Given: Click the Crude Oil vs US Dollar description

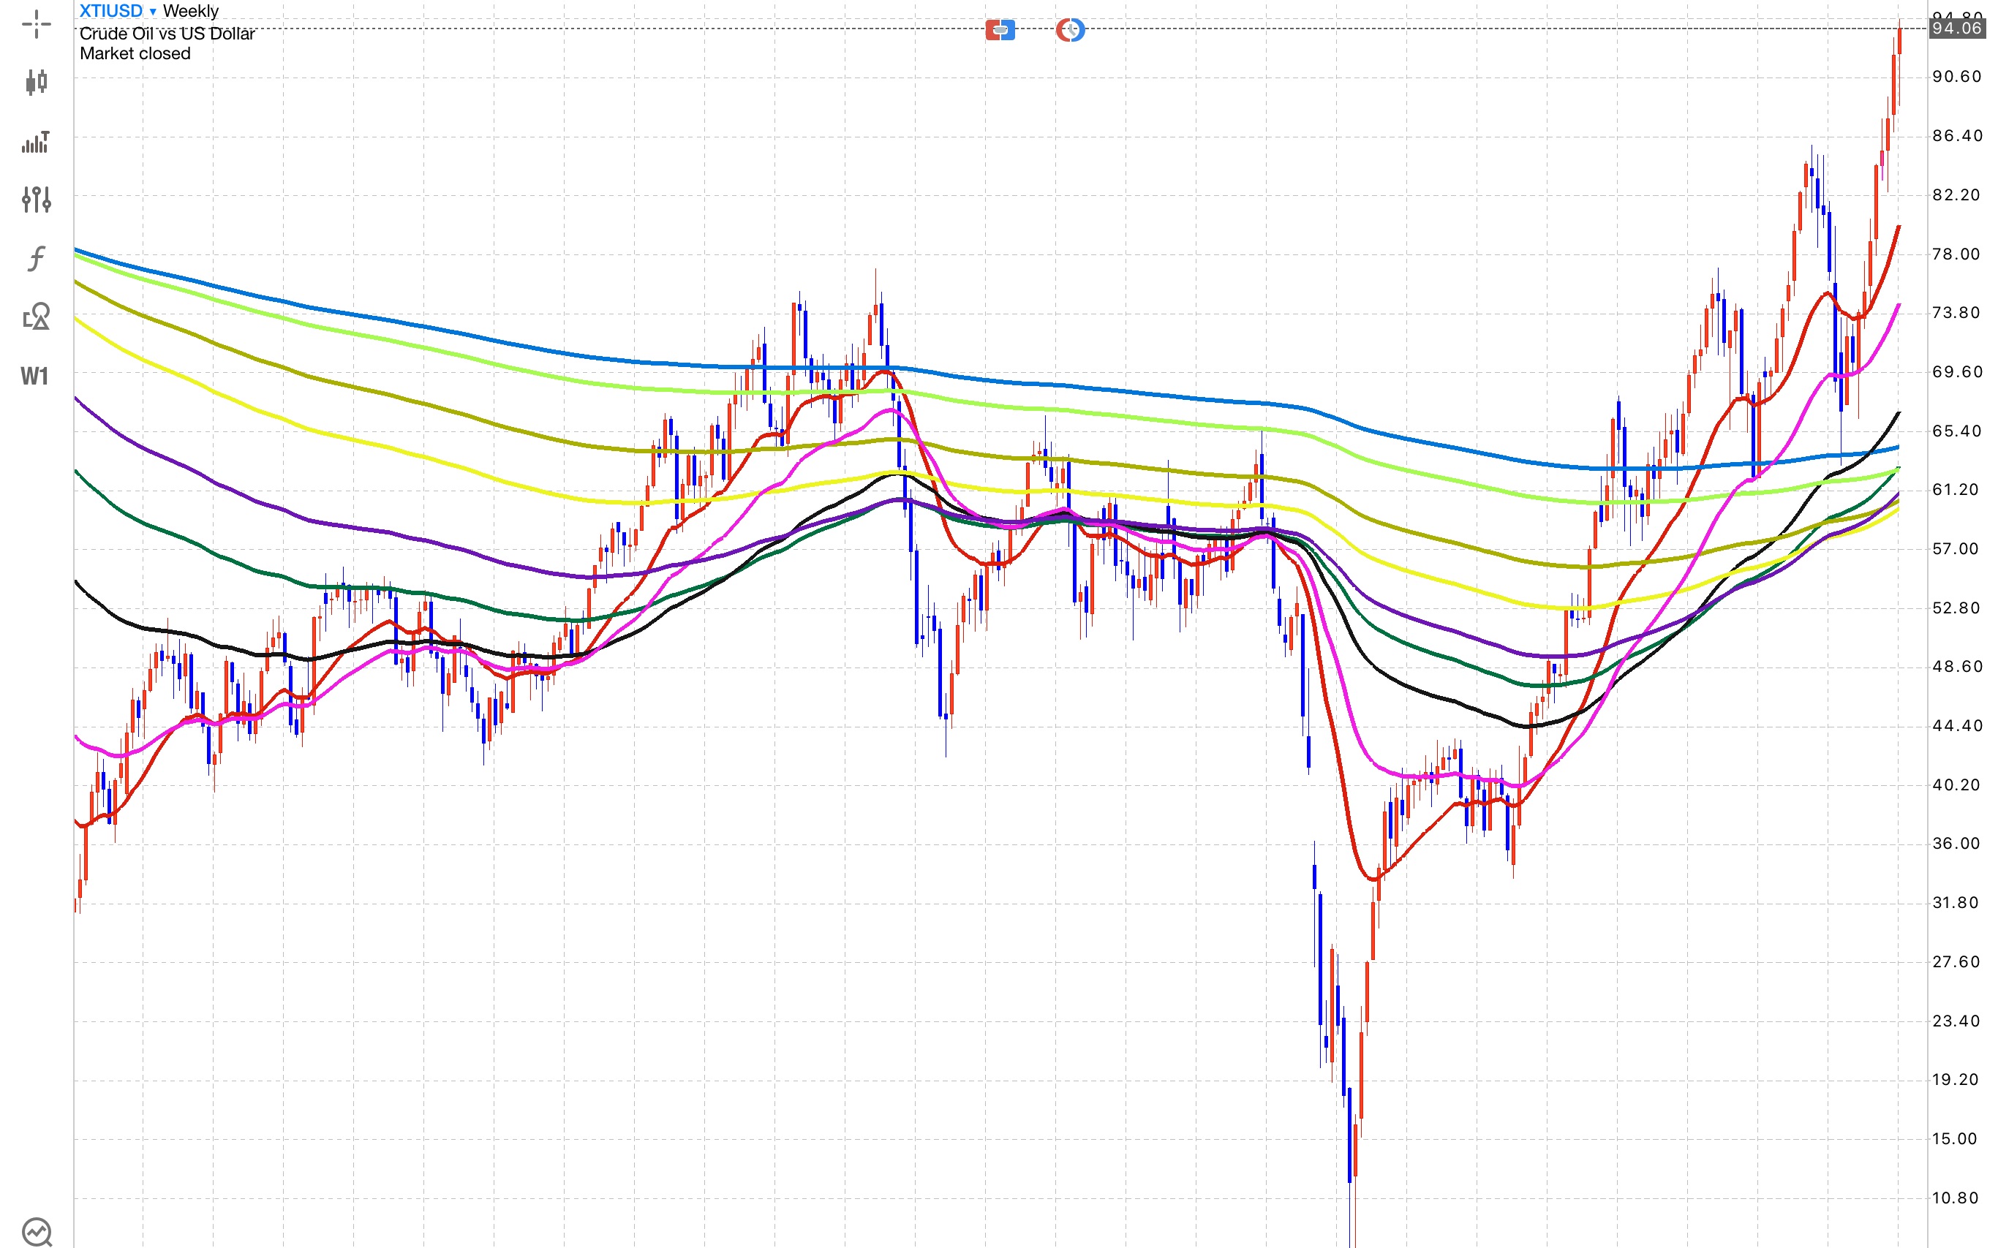Looking at the screenshot, I should (167, 34).
